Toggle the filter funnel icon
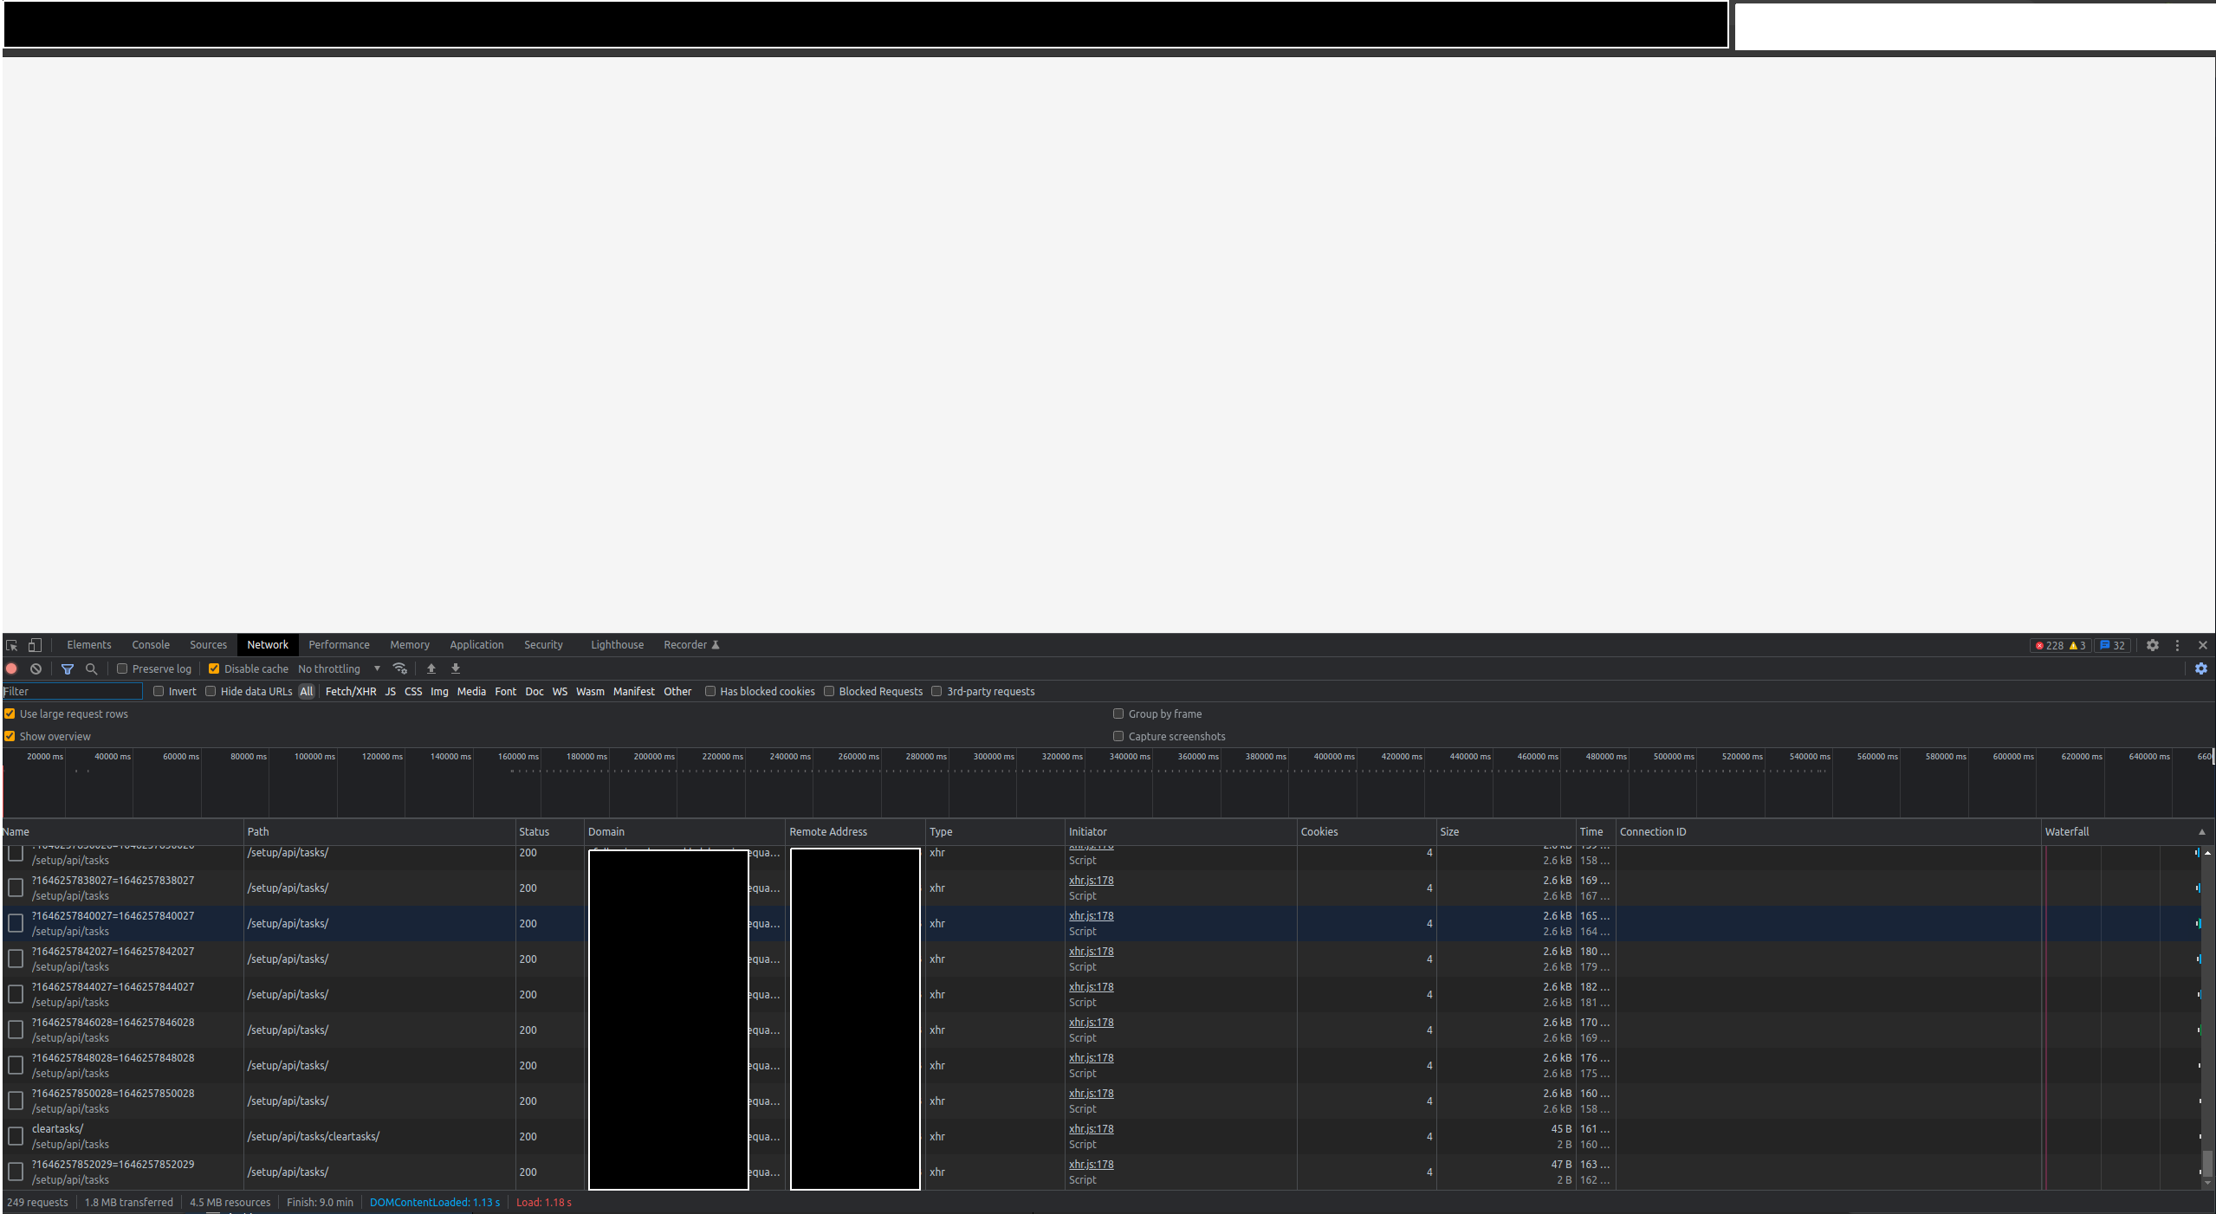 tap(68, 668)
